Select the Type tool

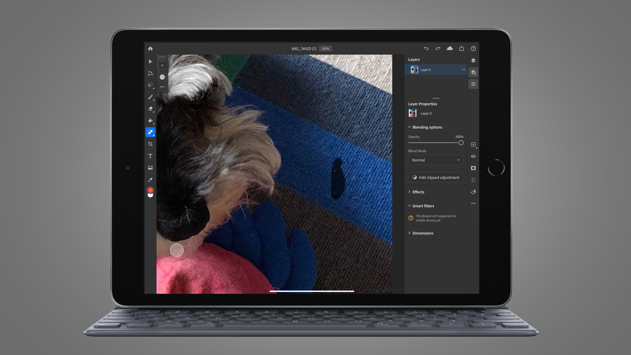pyautogui.click(x=150, y=156)
